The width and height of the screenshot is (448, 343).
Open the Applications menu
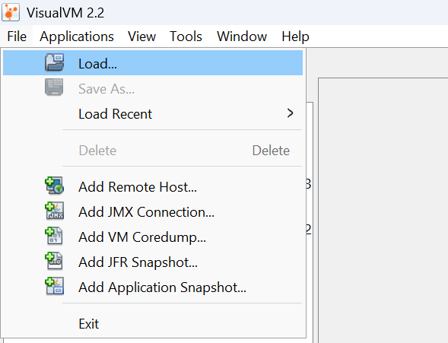click(77, 37)
